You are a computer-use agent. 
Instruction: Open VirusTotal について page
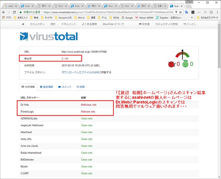pos(113,24)
